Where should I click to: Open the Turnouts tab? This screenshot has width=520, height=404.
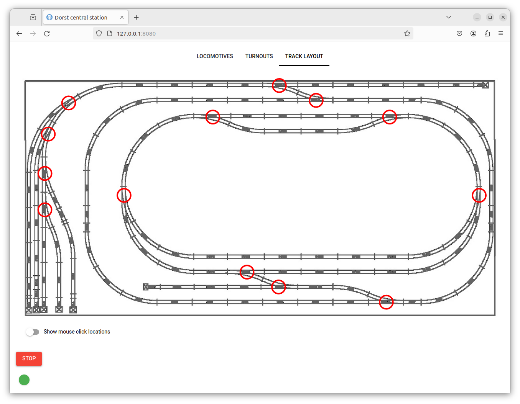(259, 56)
